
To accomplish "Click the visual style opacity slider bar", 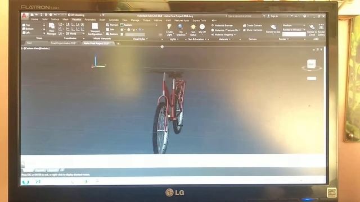I will (135, 34).
